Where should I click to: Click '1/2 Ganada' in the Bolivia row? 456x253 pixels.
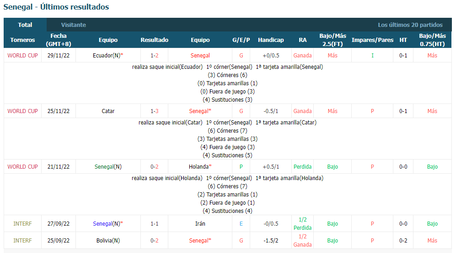point(302,241)
